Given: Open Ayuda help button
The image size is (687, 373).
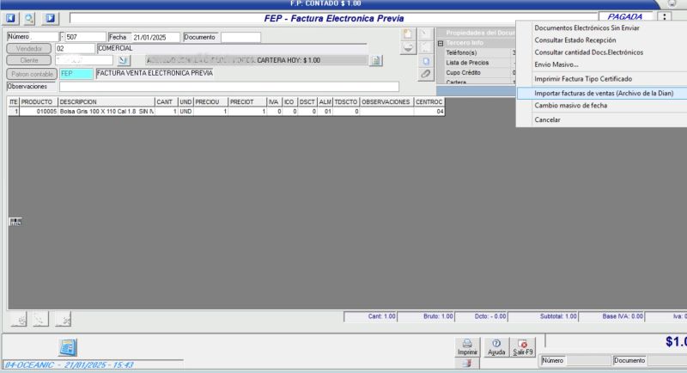Looking at the screenshot, I should (496, 346).
